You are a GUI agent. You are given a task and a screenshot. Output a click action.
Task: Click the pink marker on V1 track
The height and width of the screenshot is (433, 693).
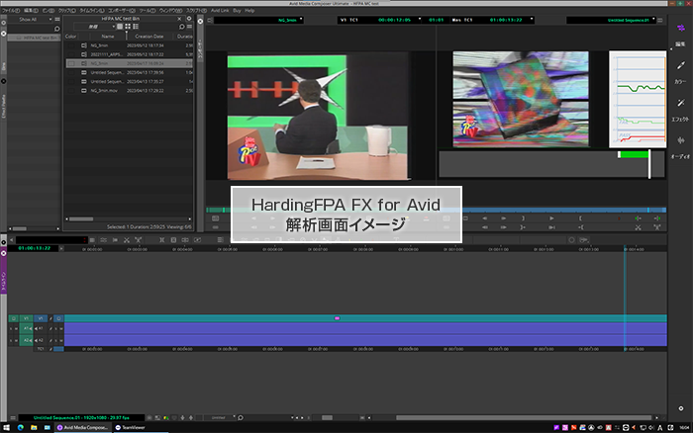[x=337, y=318]
